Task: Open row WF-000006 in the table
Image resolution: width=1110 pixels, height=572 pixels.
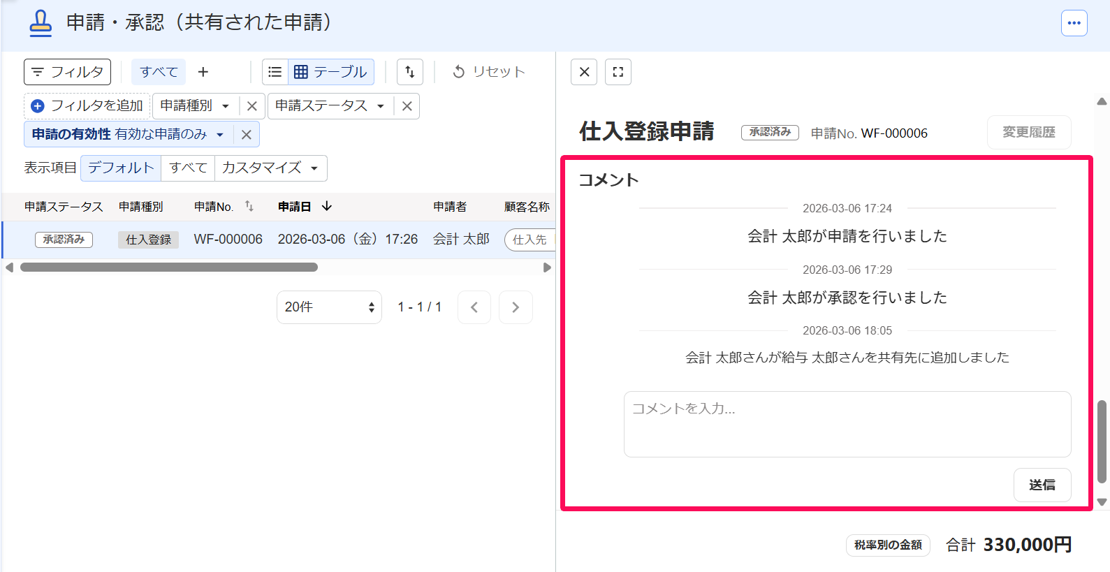Action: pos(228,240)
